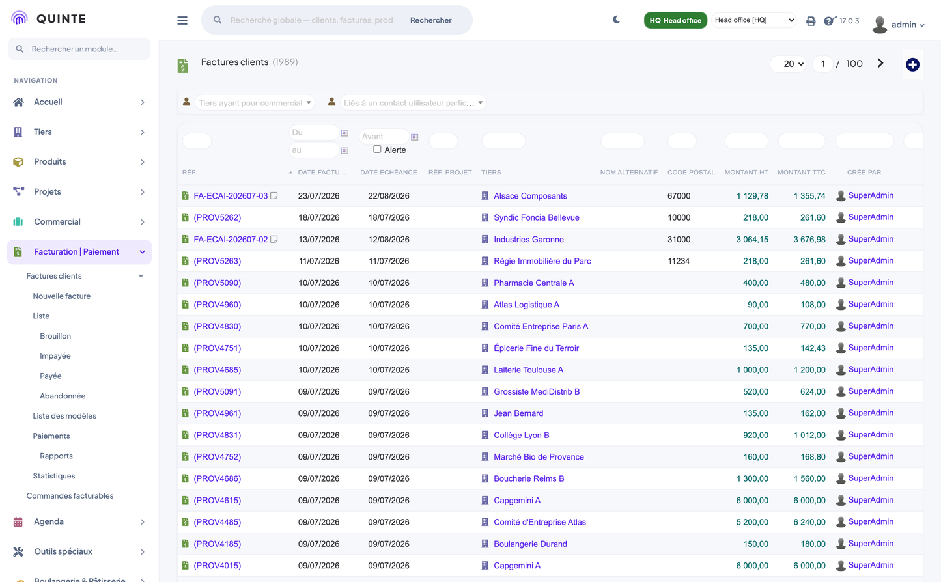Open date picker for au field
The width and height of the screenshot is (941, 582).
344,150
